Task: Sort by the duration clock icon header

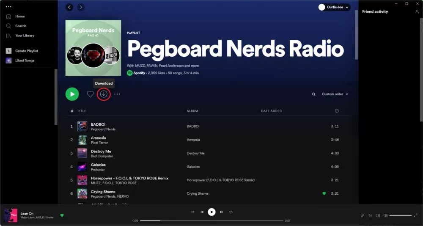Action: tap(337, 111)
